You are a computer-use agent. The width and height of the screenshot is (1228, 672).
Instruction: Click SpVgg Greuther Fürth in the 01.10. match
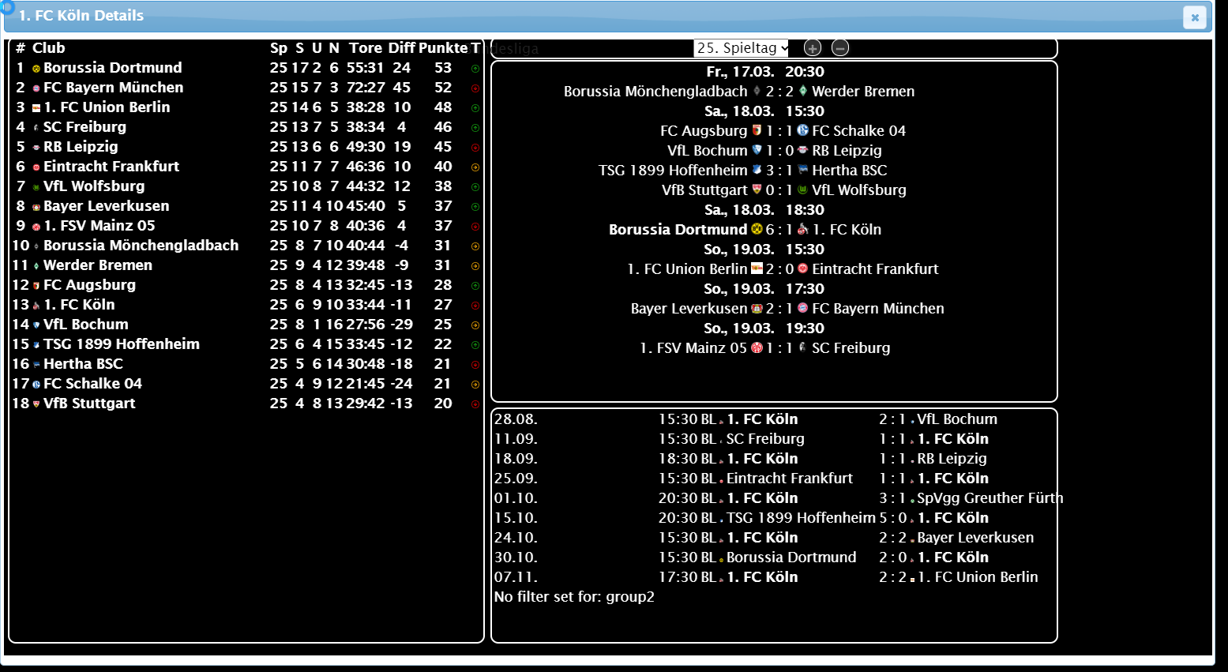[x=990, y=498]
